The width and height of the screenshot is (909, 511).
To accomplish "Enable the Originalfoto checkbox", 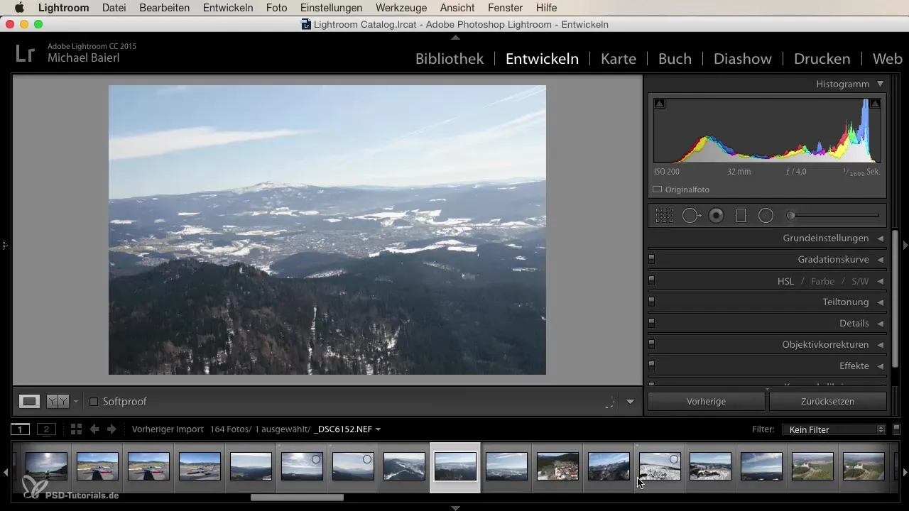I will point(658,189).
